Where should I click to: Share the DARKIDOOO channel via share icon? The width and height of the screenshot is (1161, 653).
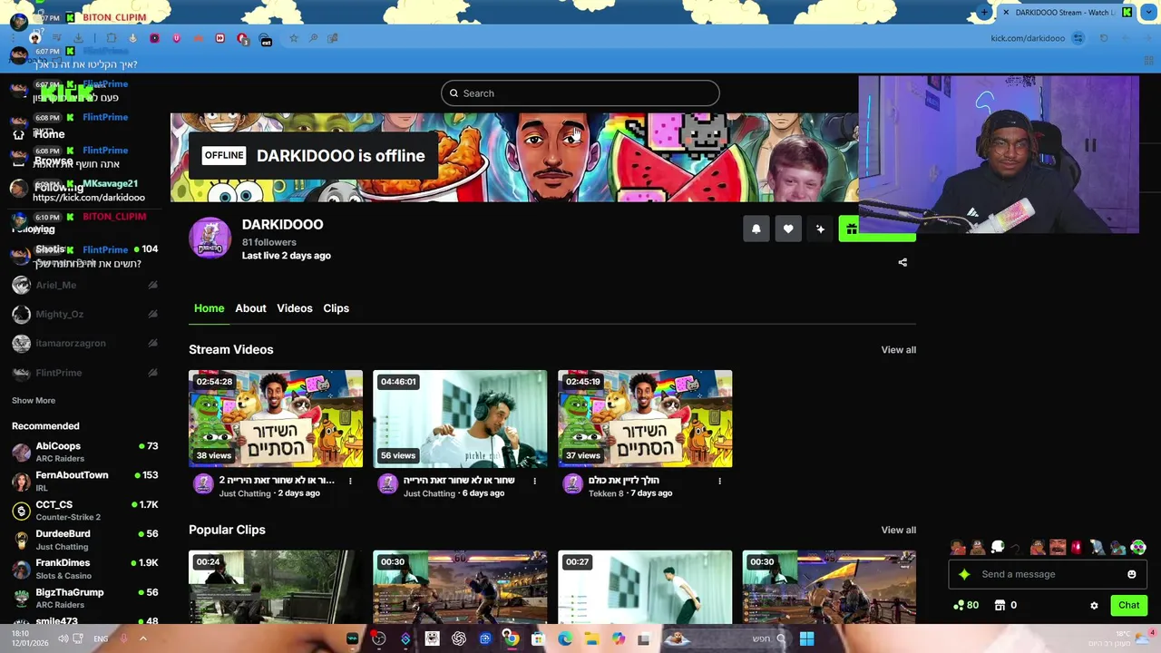coord(902,262)
